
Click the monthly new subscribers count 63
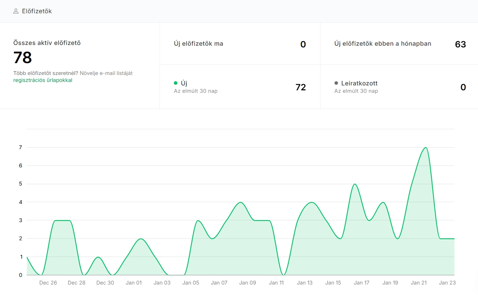pyautogui.click(x=460, y=44)
